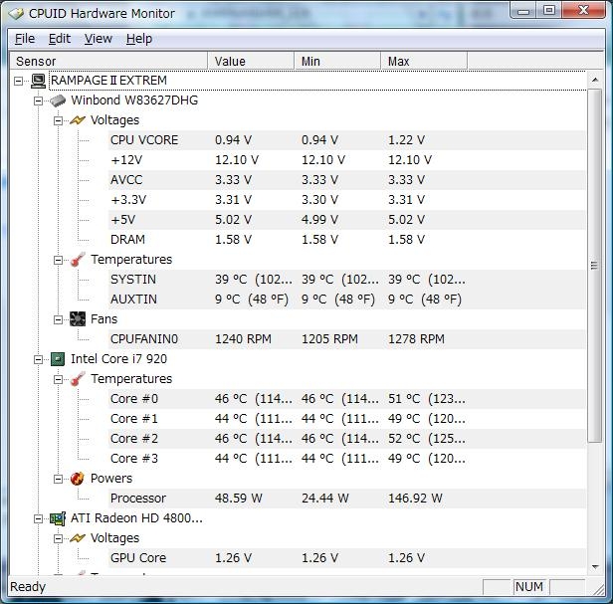Viewport: 613px width, 604px height.
Task: Minimize the Hardware Monitor window
Action: click(523, 11)
